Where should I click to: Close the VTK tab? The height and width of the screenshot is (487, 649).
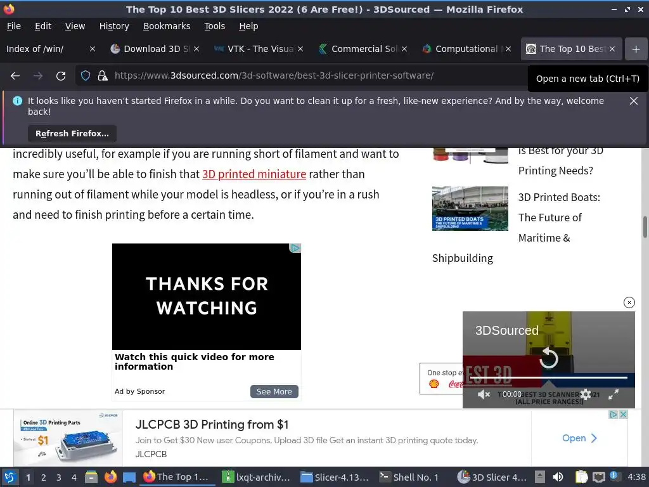coord(300,49)
